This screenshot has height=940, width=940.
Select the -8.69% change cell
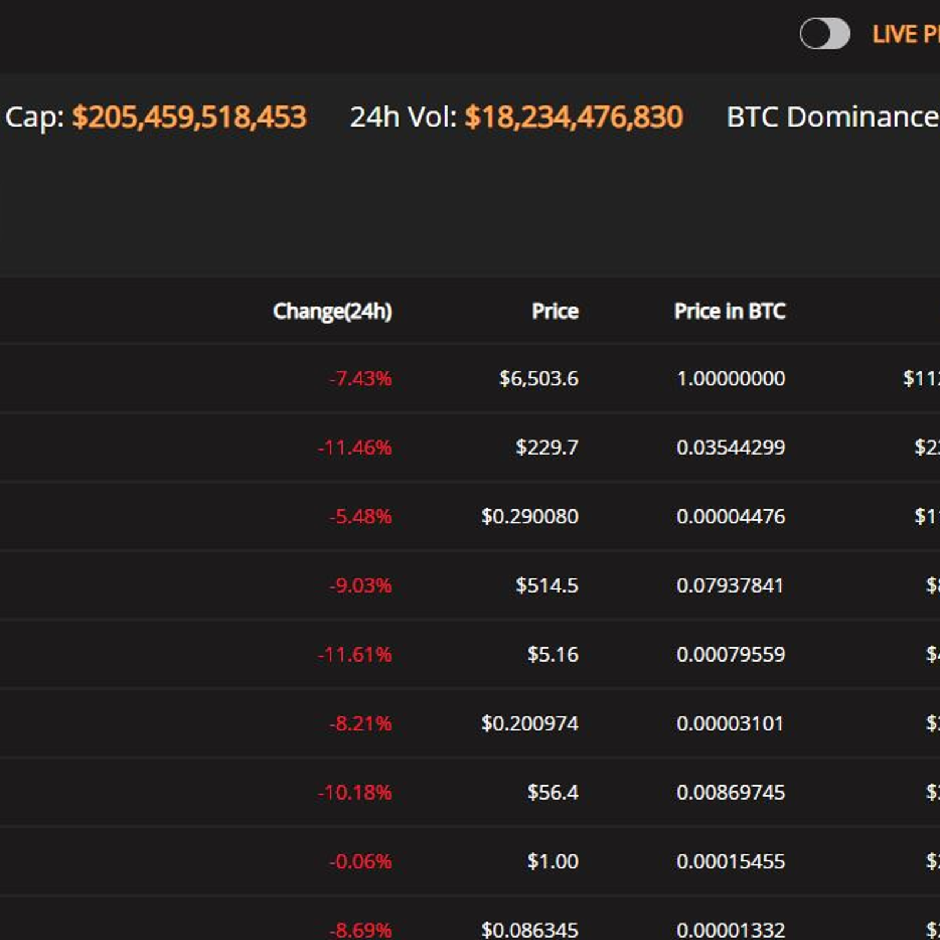pos(360,930)
